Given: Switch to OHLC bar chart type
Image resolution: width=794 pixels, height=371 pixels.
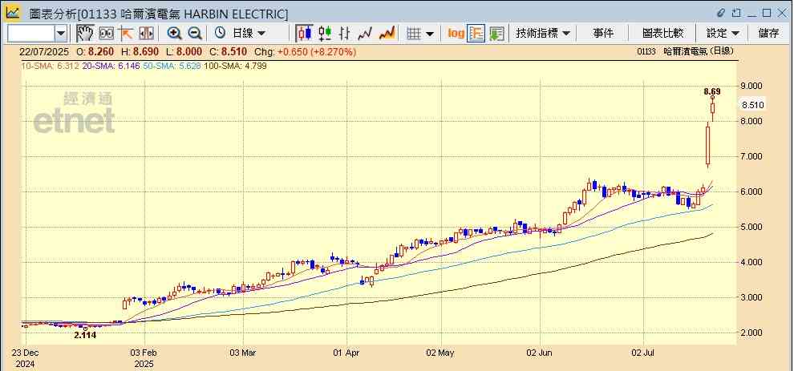Looking at the screenshot, I should (345, 34).
